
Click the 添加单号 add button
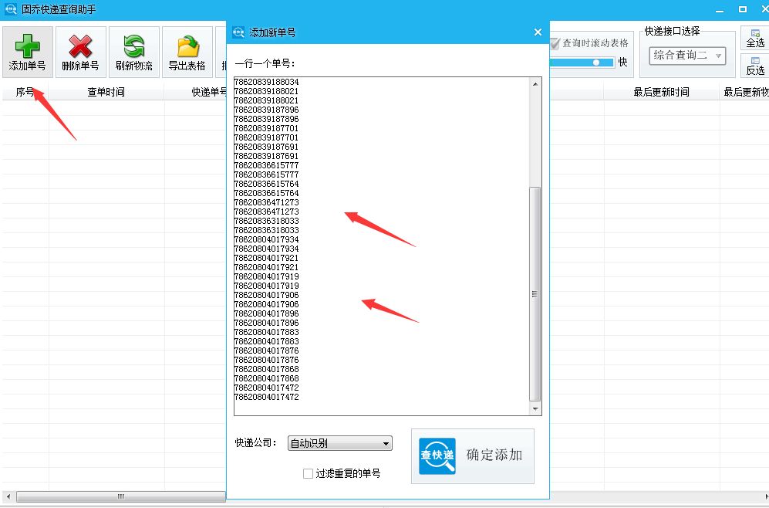[28, 52]
